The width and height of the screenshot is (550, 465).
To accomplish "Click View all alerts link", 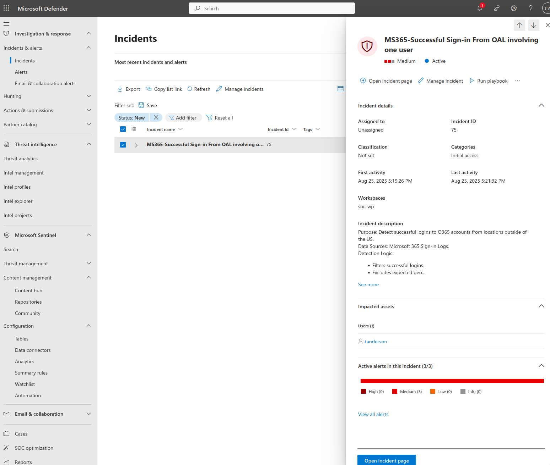I will click(x=373, y=414).
